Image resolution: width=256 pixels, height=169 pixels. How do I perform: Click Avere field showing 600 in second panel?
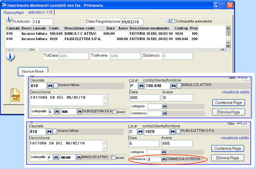pyautogui.click(x=177, y=144)
